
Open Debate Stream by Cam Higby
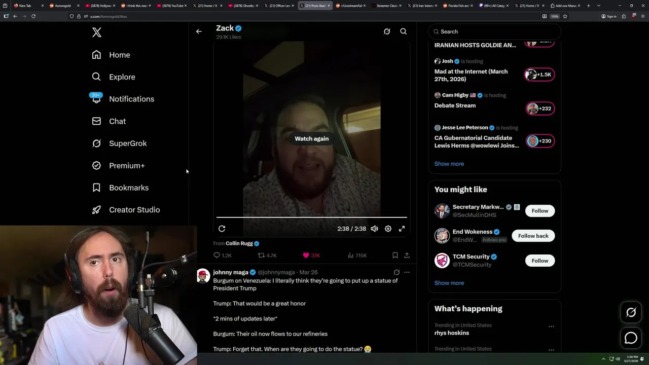[455, 105]
